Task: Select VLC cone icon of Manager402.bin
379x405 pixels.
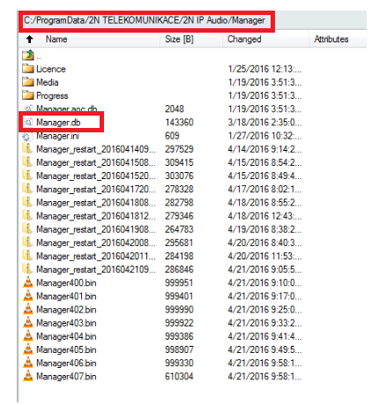Action: coord(28,309)
